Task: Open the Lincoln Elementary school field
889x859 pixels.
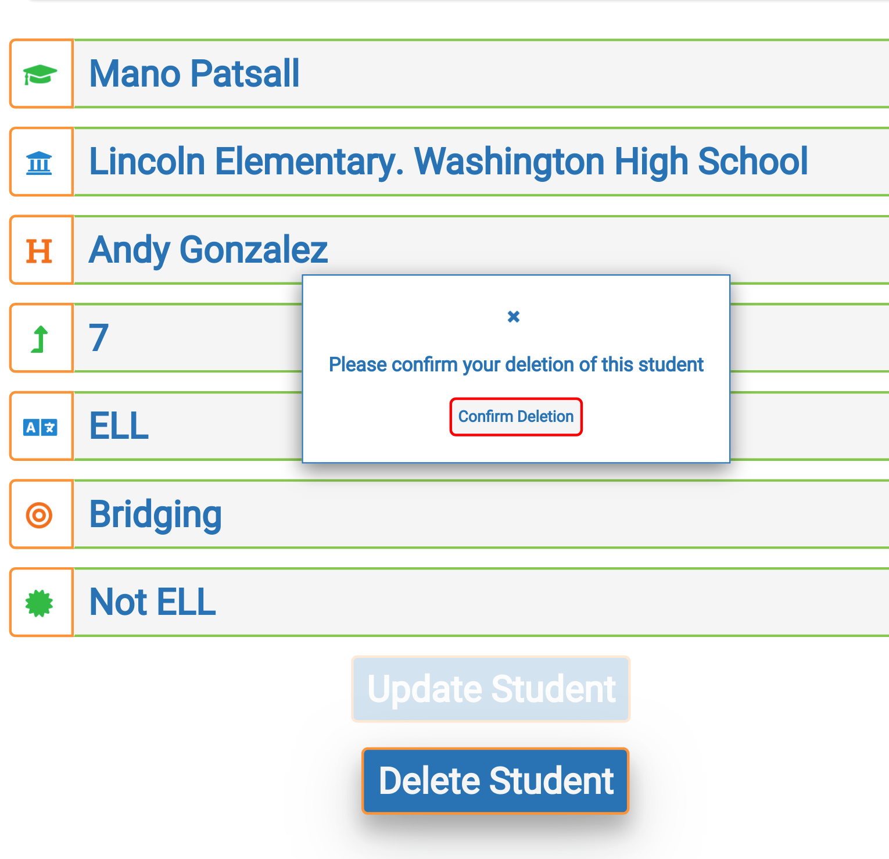Action: [x=246, y=162]
